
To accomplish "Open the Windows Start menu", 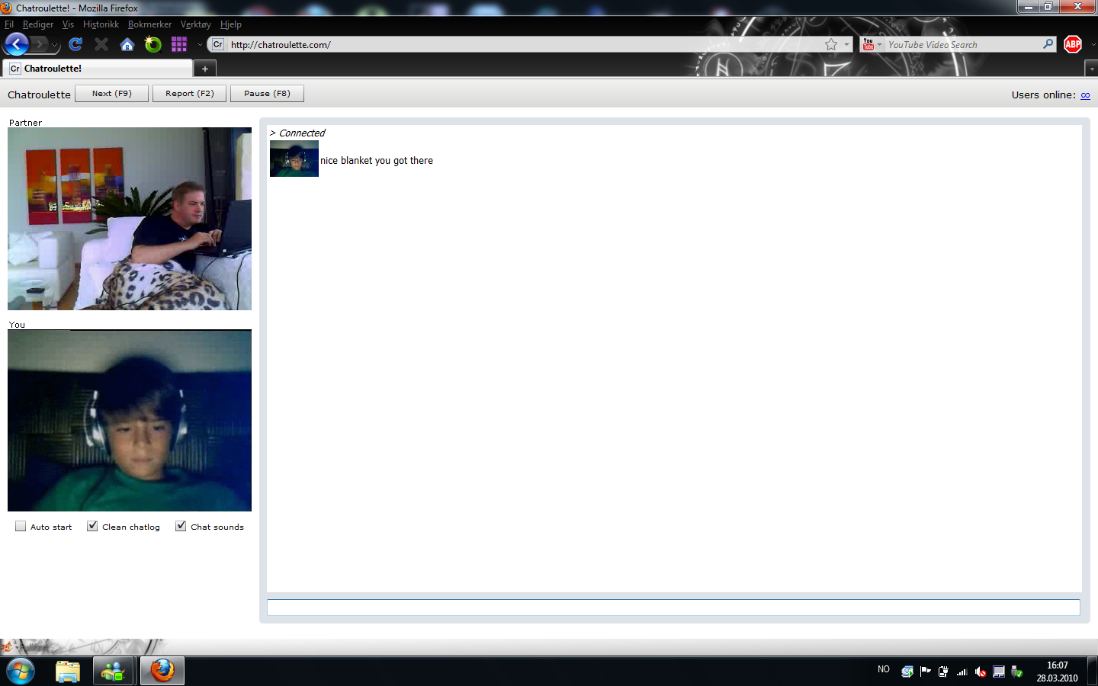I will coord(21,672).
